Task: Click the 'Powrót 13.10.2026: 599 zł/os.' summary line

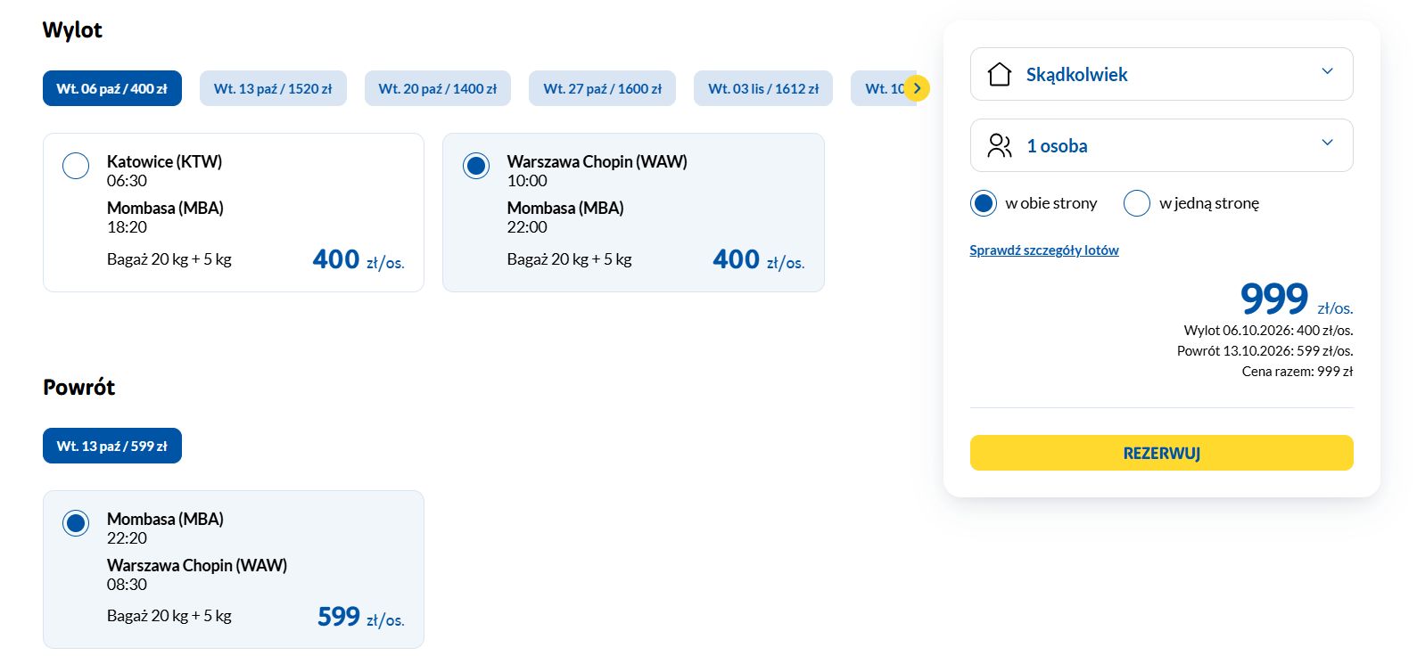Action: (x=1265, y=351)
